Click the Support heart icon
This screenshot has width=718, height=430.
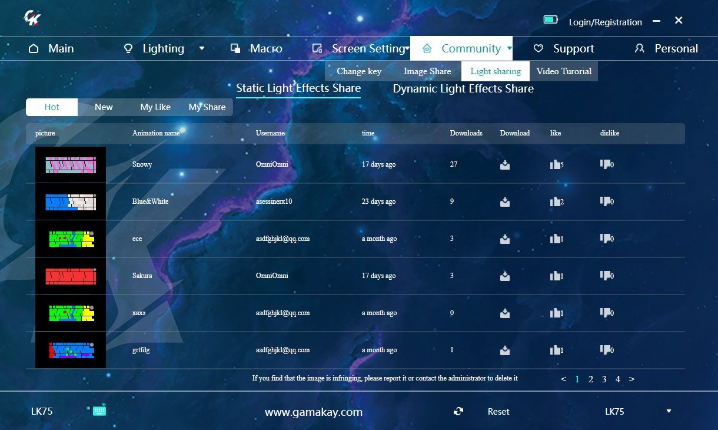point(537,48)
